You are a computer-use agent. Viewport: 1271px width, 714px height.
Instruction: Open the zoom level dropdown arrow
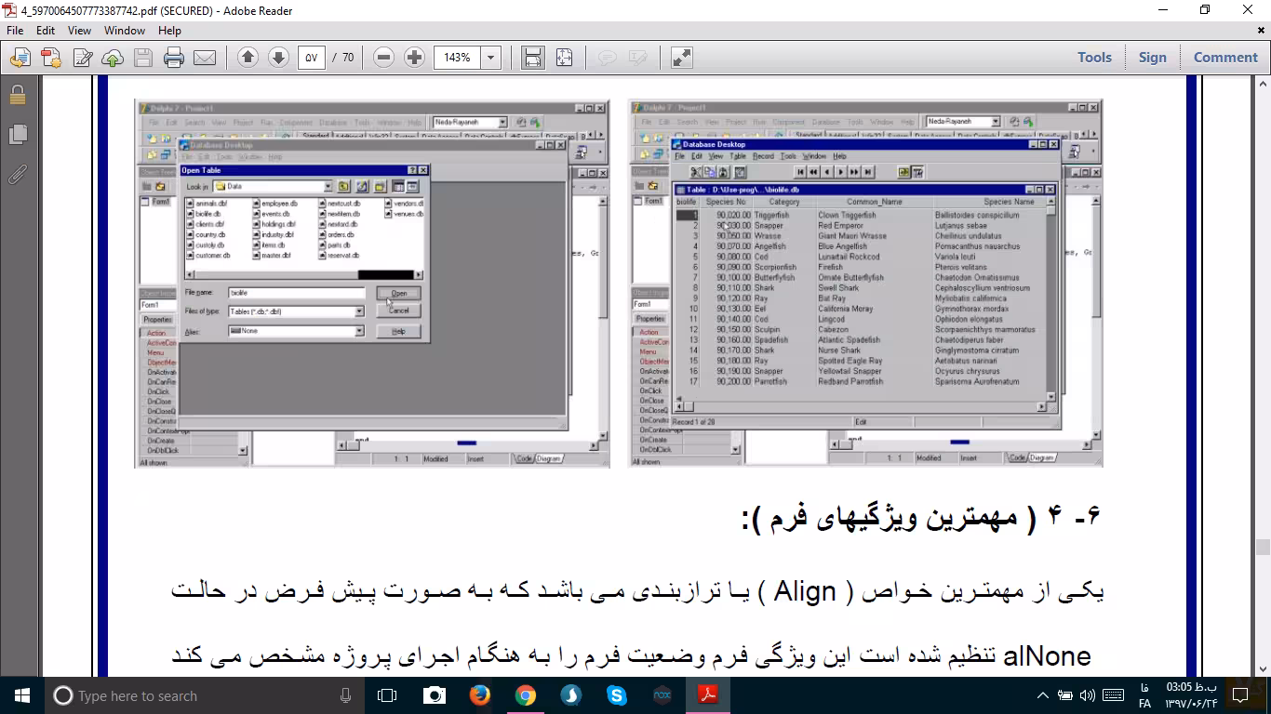(490, 58)
